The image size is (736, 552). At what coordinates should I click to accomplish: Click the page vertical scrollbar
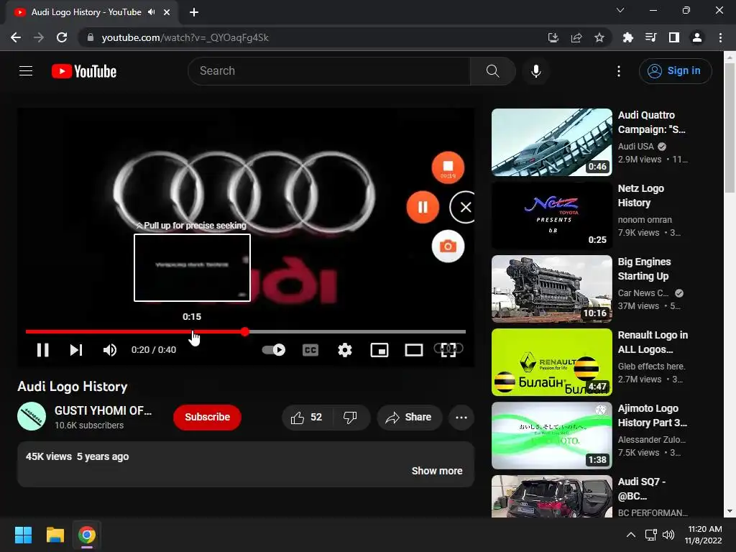coord(730,127)
